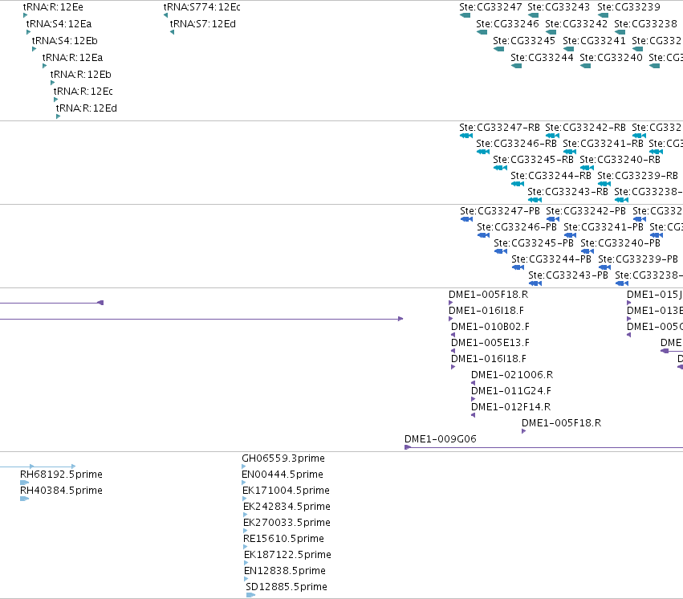Click transcript Ste:CG33239-RB
683x599 pixels.
pos(638,176)
